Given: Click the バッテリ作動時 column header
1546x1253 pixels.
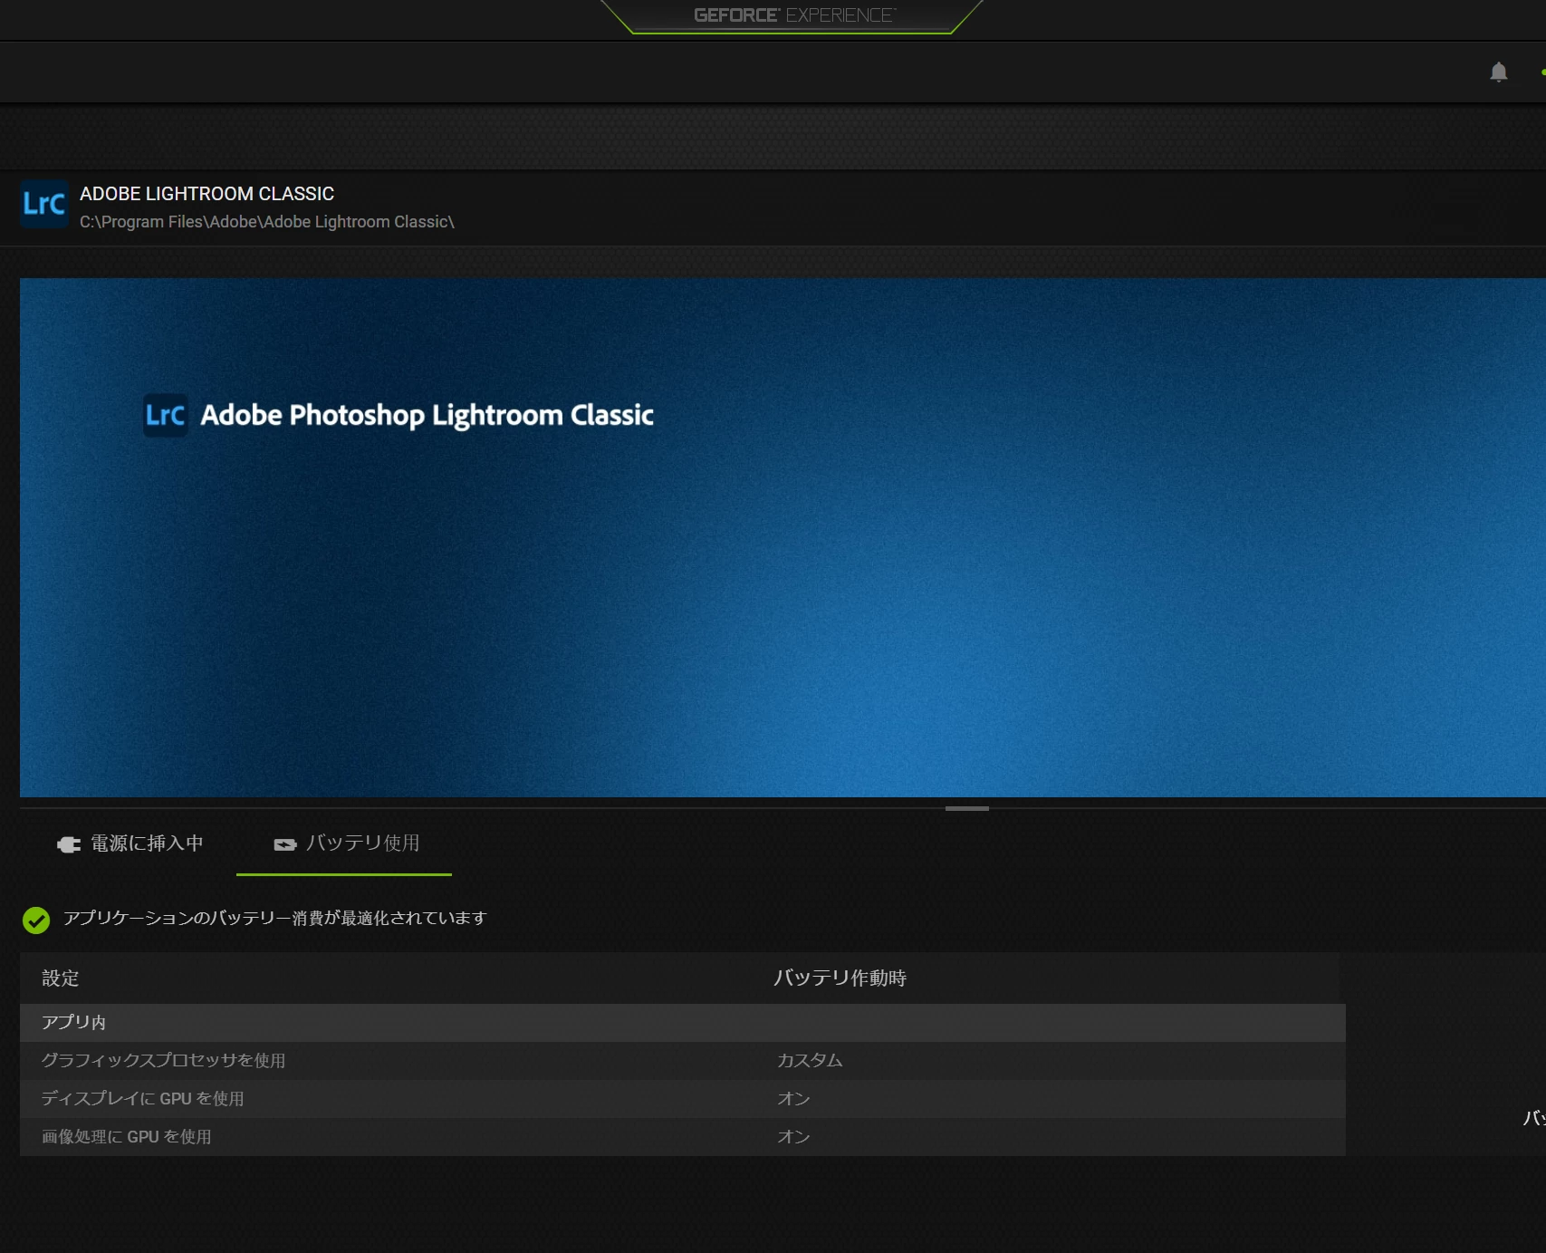Looking at the screenshot, I should 840,978.
